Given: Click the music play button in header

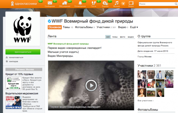Looking at the screenshot, I should pyautogui.click(x=123, y=4).
